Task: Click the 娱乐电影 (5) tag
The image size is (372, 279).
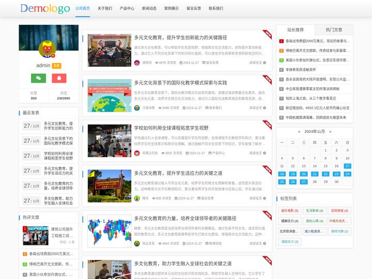Action: click(290, 211)
